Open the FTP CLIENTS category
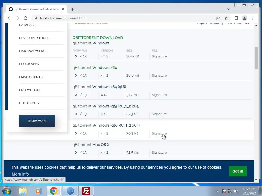 29,103
